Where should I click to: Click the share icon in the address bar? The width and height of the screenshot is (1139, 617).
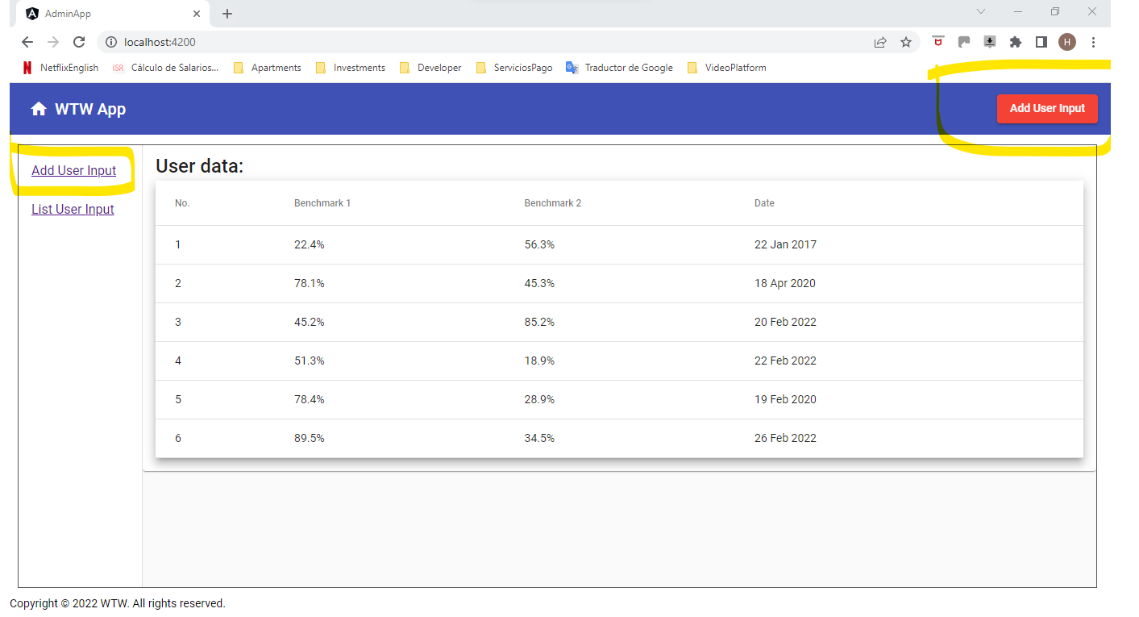pos(880,42)
